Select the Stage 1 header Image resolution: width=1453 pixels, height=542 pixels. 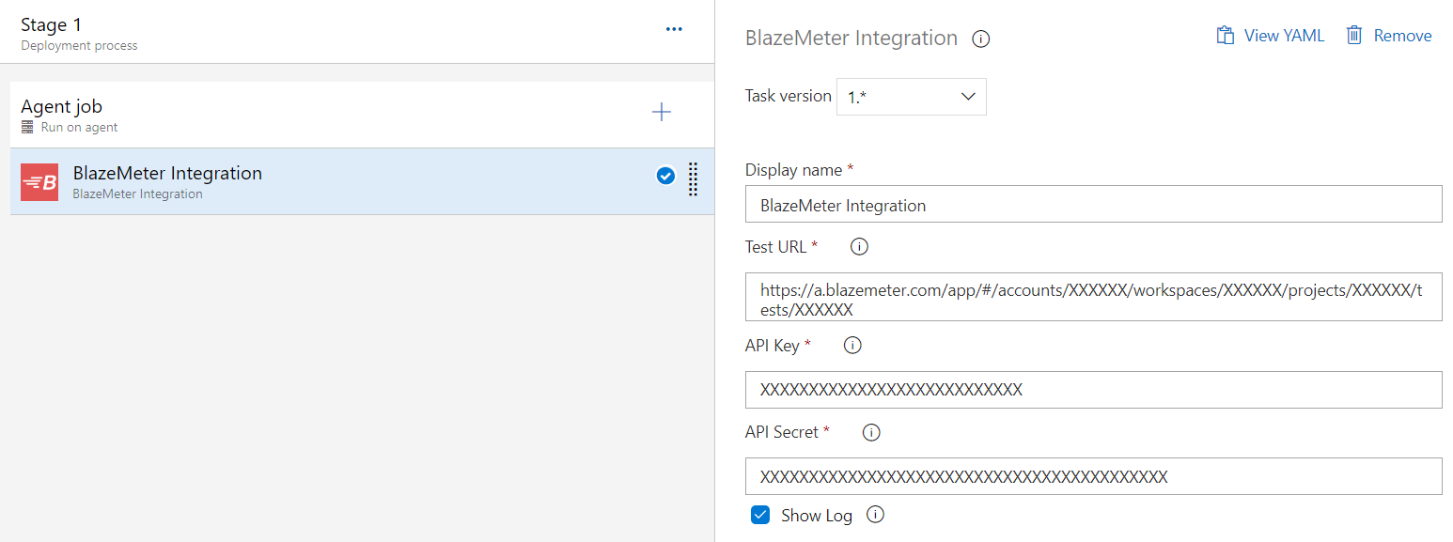pos(357,32)
